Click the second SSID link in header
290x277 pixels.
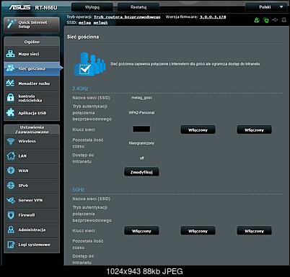click(100, 22)
